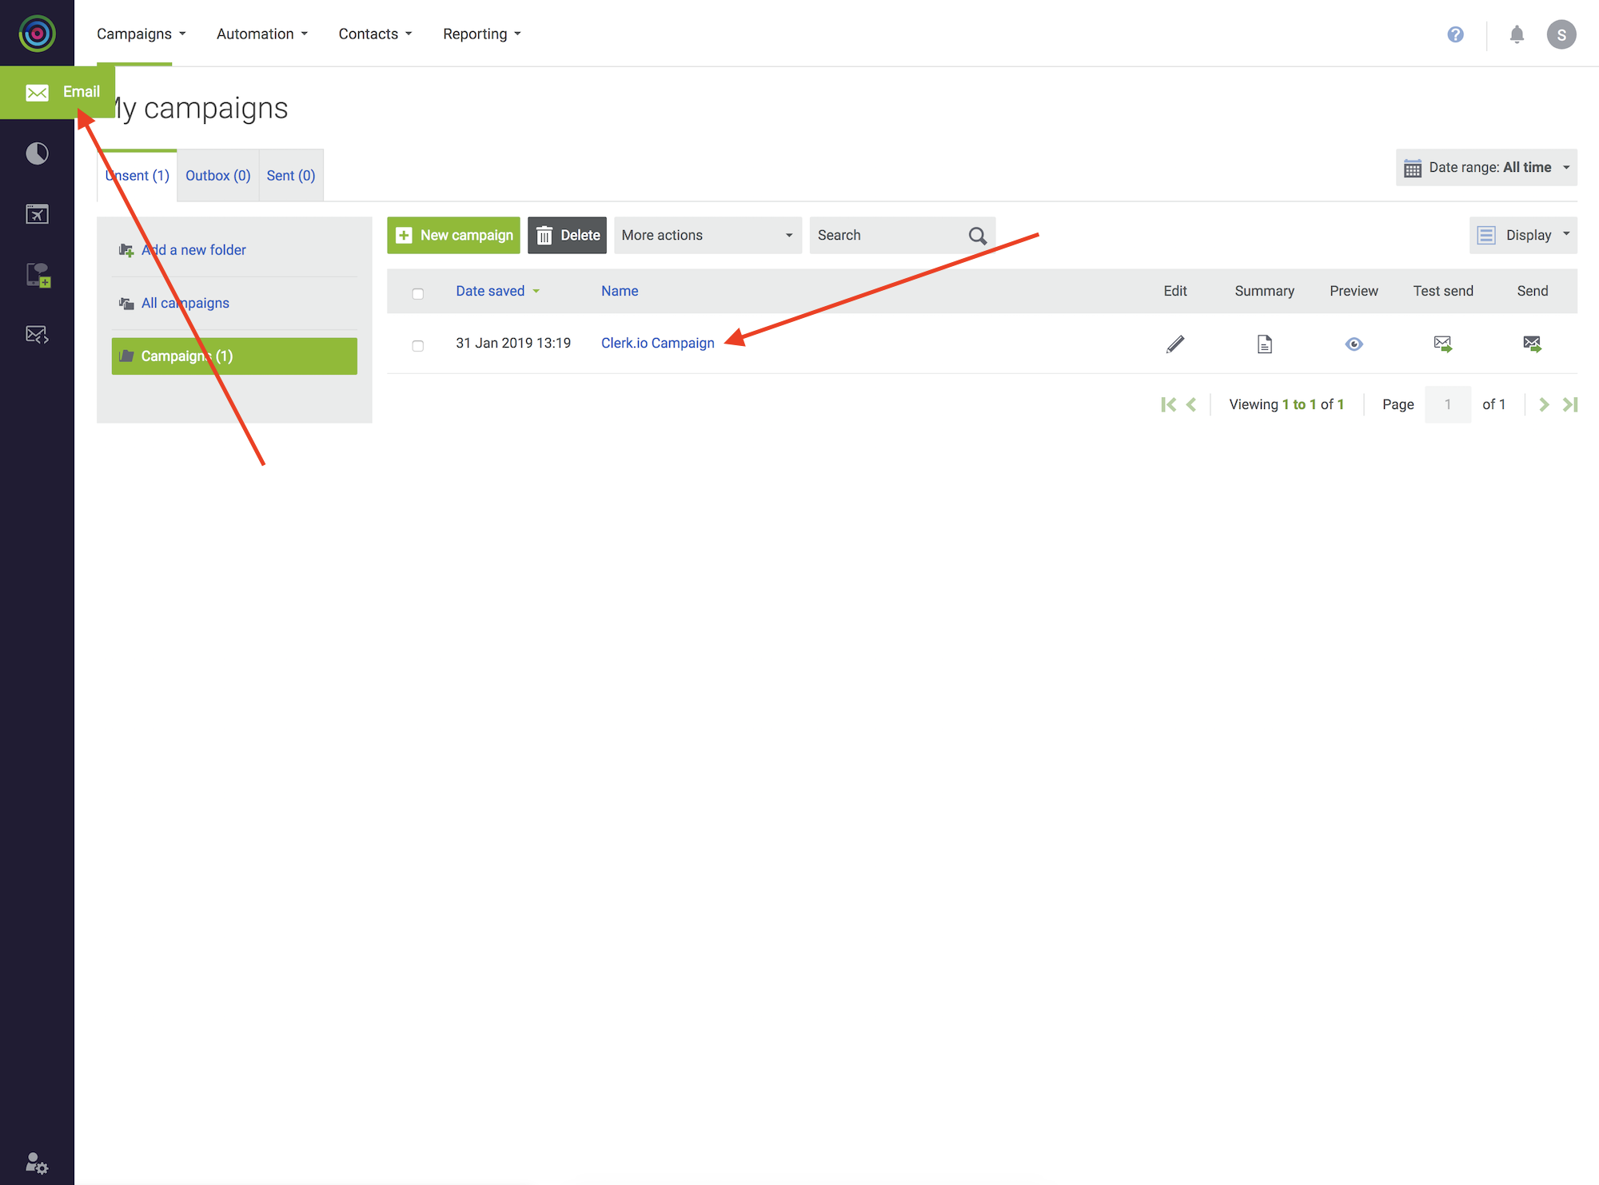The image size is (1599, 1185).
Task: Click the pie chart reporting sidebar icon
Action: coord(37,153)
